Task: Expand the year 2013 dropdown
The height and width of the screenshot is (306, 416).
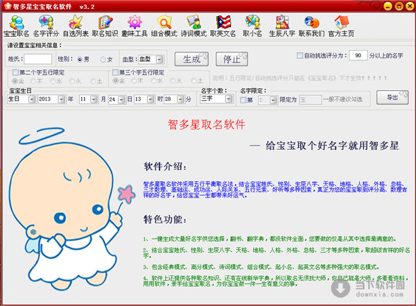Action: click(62, 99)
